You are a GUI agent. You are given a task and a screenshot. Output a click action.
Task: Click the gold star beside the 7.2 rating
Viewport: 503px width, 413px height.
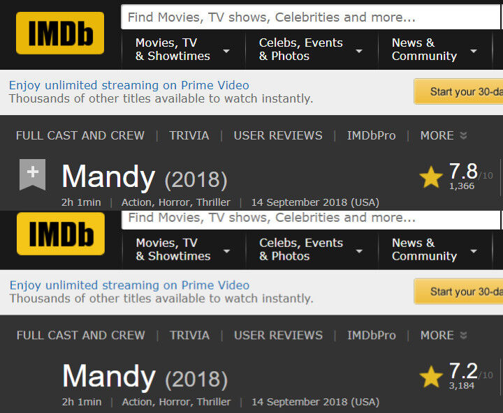click(x=431, y=377)
